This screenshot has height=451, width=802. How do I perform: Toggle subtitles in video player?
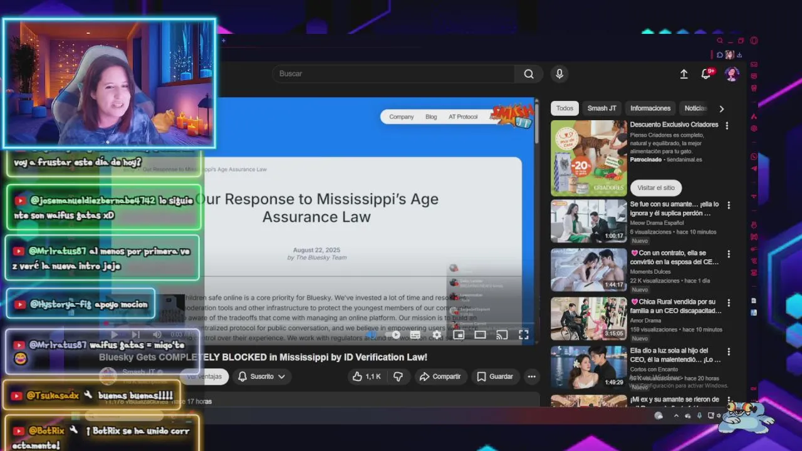415,335
